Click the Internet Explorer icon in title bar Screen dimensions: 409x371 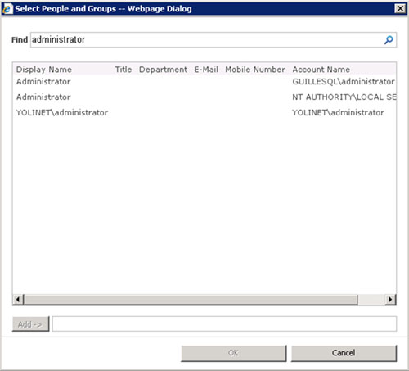(7, 9)
